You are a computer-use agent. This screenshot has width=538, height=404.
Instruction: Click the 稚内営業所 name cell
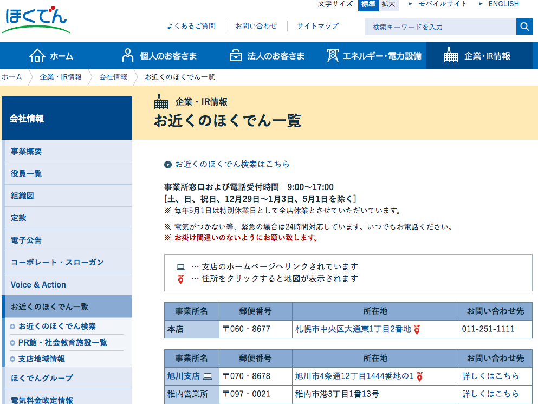[192, 394]
